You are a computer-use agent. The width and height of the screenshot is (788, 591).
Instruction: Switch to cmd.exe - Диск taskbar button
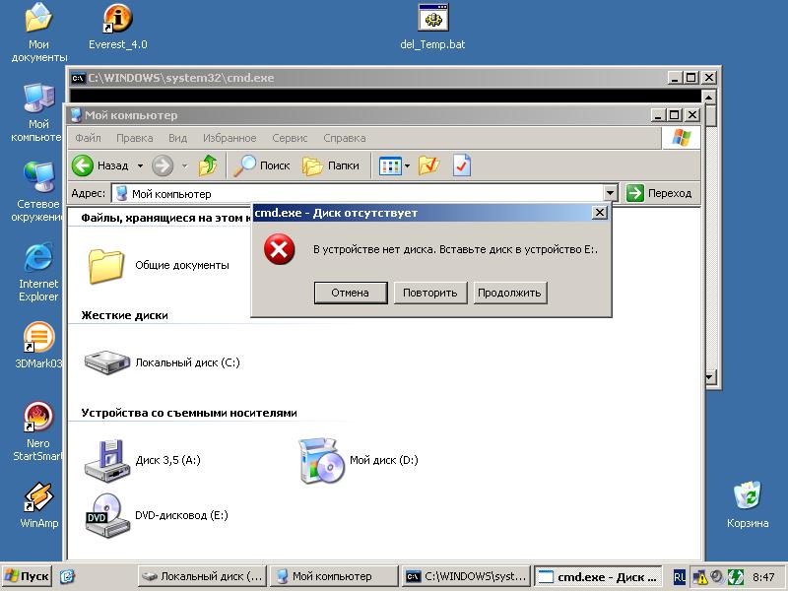[598, 576]
